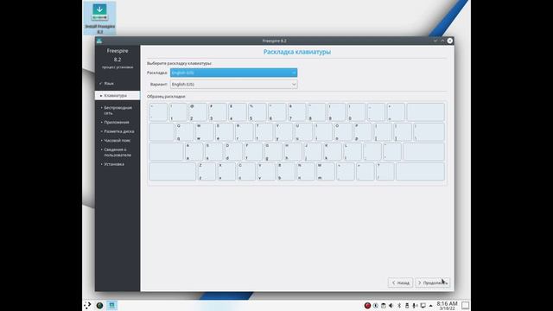Open the Bluetooth tray icon
The width and height of the screenshot is (553, 311).
click(x=399, y=306)
